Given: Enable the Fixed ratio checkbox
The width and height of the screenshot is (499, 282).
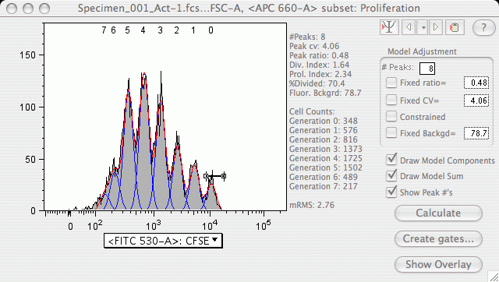Looking at the screenshot, I should (x=391, y=83).
